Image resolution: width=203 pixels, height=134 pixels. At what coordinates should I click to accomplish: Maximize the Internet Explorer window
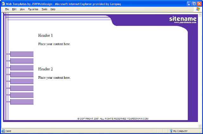point(194,3)
